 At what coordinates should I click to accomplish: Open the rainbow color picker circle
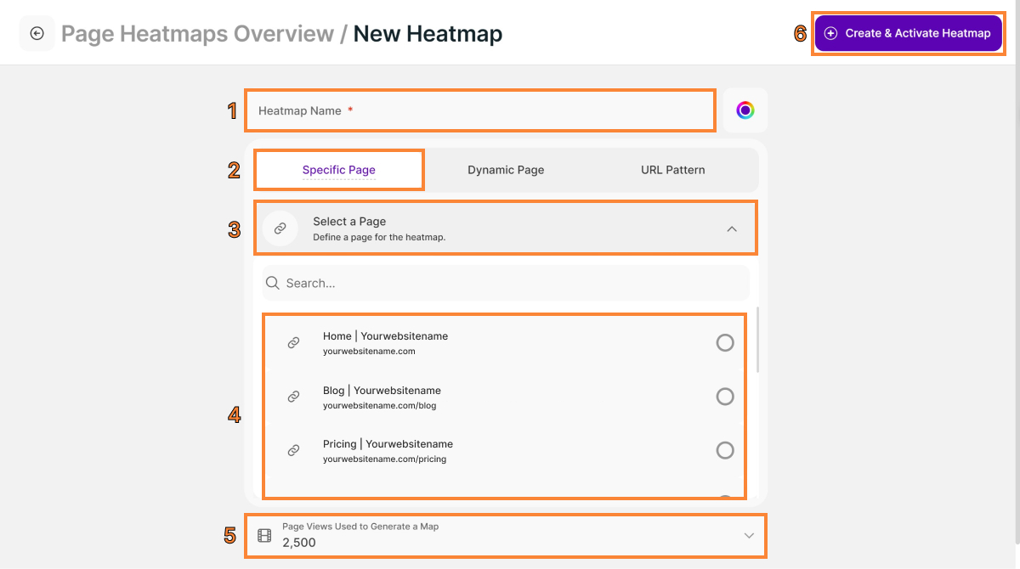coord(745,110)
